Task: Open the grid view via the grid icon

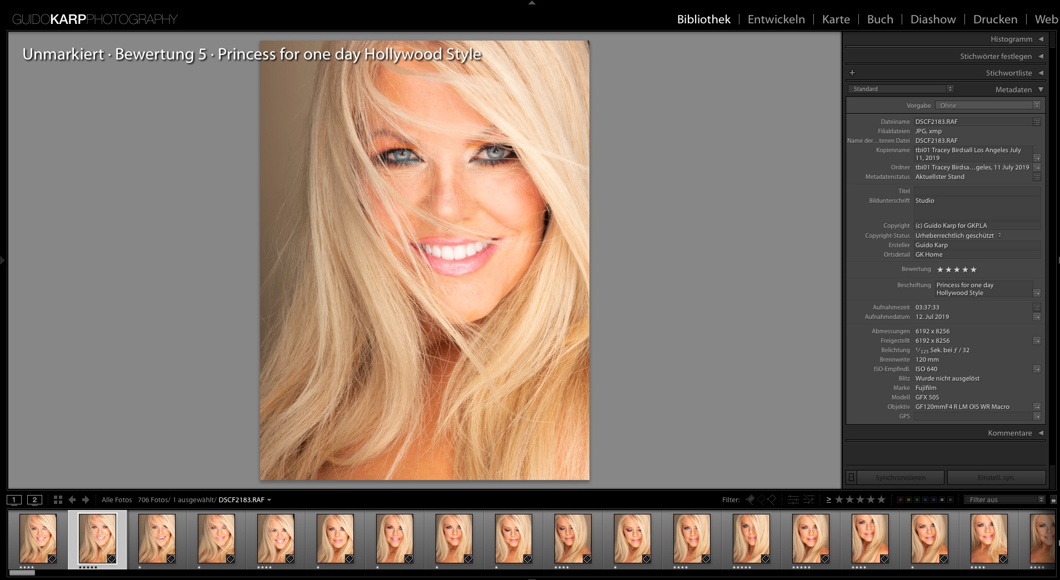Action: coord(58,499)
